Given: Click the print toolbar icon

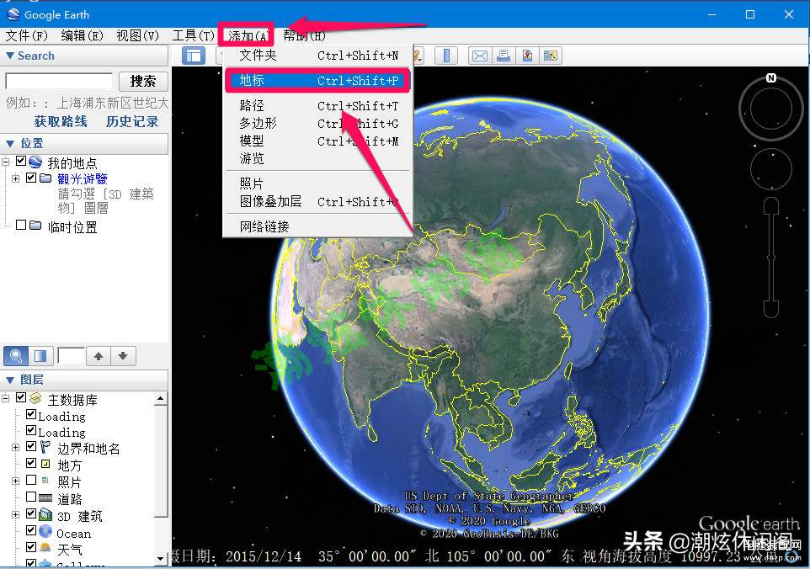Looking at the screenshot, I should [x=503, y=56].
